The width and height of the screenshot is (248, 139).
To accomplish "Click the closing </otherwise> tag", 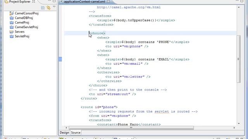I will [109, 81].
